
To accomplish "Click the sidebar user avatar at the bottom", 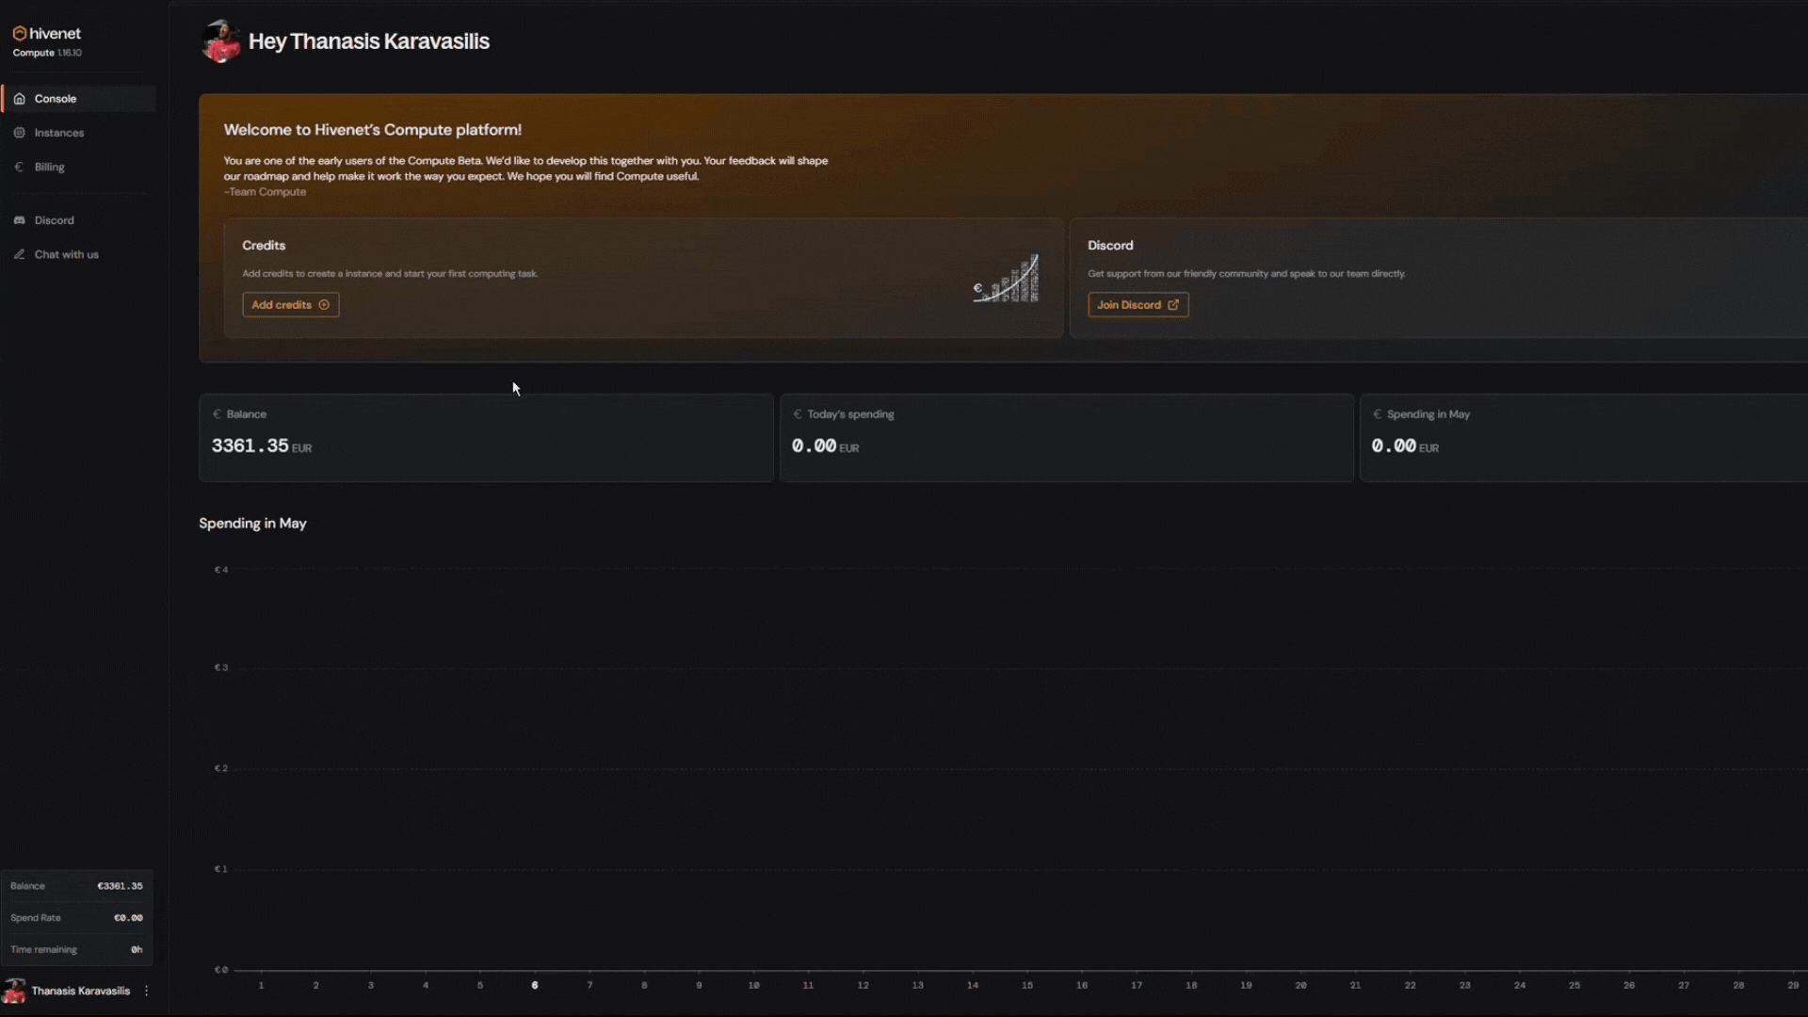I will (x=14, y=991).
